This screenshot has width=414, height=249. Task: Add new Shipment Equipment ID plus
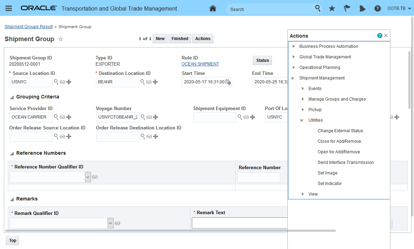click(x=253, y=117)
